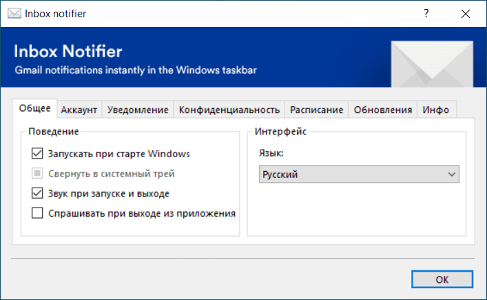Open the Уведомление tab

(x=138, y=110)
